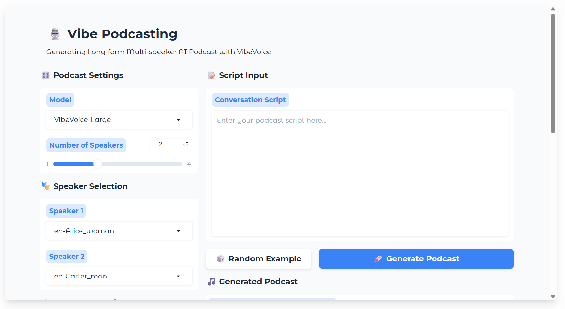Click the dice icon on Random Example
The width and height of the screenshot is (565, 309).
(x=221, y=259)
